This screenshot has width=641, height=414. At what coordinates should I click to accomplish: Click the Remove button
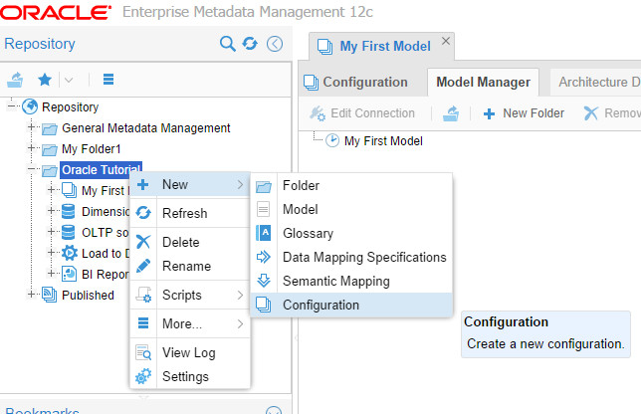(611, 113)
